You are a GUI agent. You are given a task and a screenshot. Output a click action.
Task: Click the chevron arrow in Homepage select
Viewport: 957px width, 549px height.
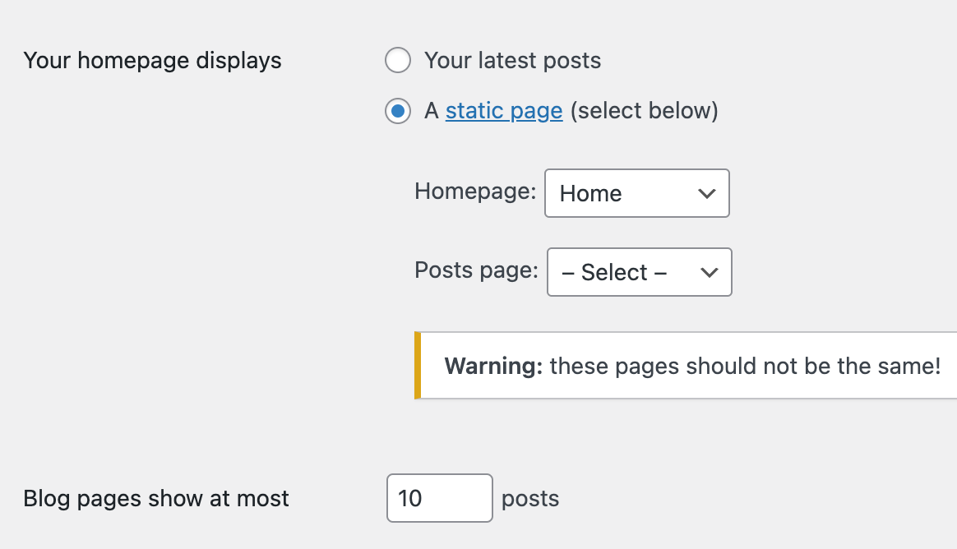[705, 194]
